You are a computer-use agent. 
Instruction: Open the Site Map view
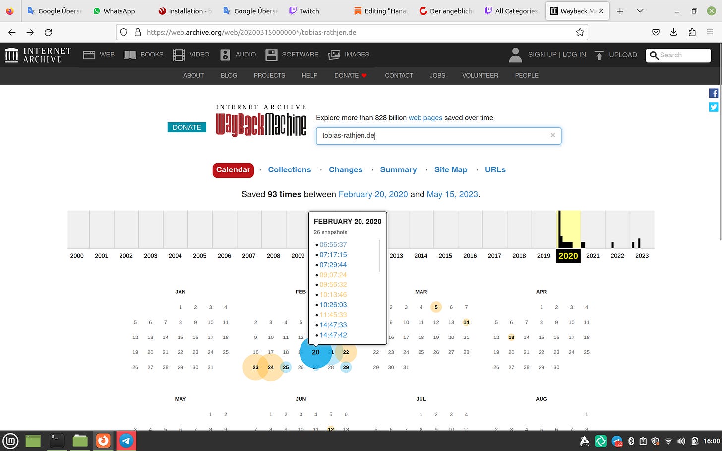pyautogui.click(x=451, y=169)
